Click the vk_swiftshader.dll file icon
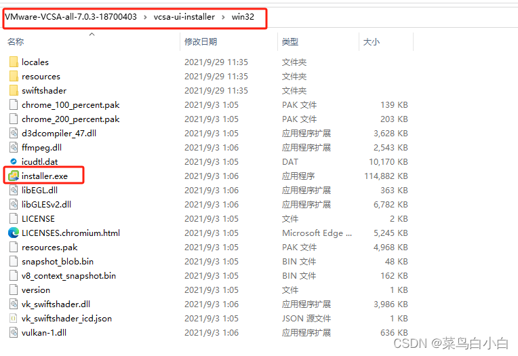The height and width of the screenshot is (356, 518). (x=14, y=304)
